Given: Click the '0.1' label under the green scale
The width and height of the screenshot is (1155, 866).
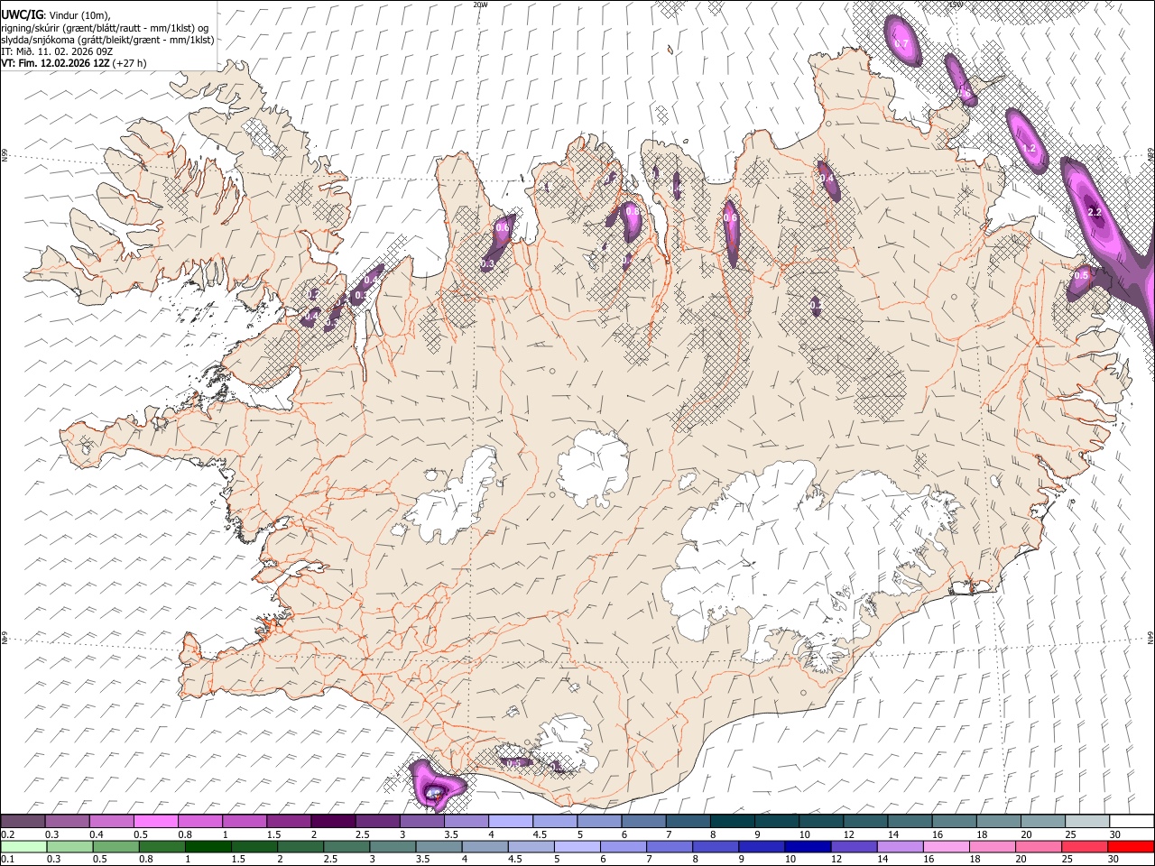Looking at the screenshot, I should click(x=6, y=859).
